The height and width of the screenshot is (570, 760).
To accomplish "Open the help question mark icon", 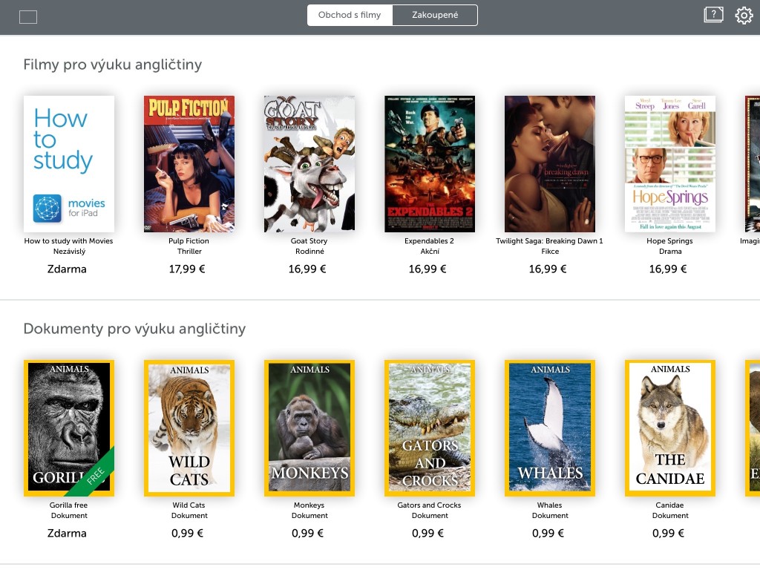I will pyautogui.click(x=713, y=15).
